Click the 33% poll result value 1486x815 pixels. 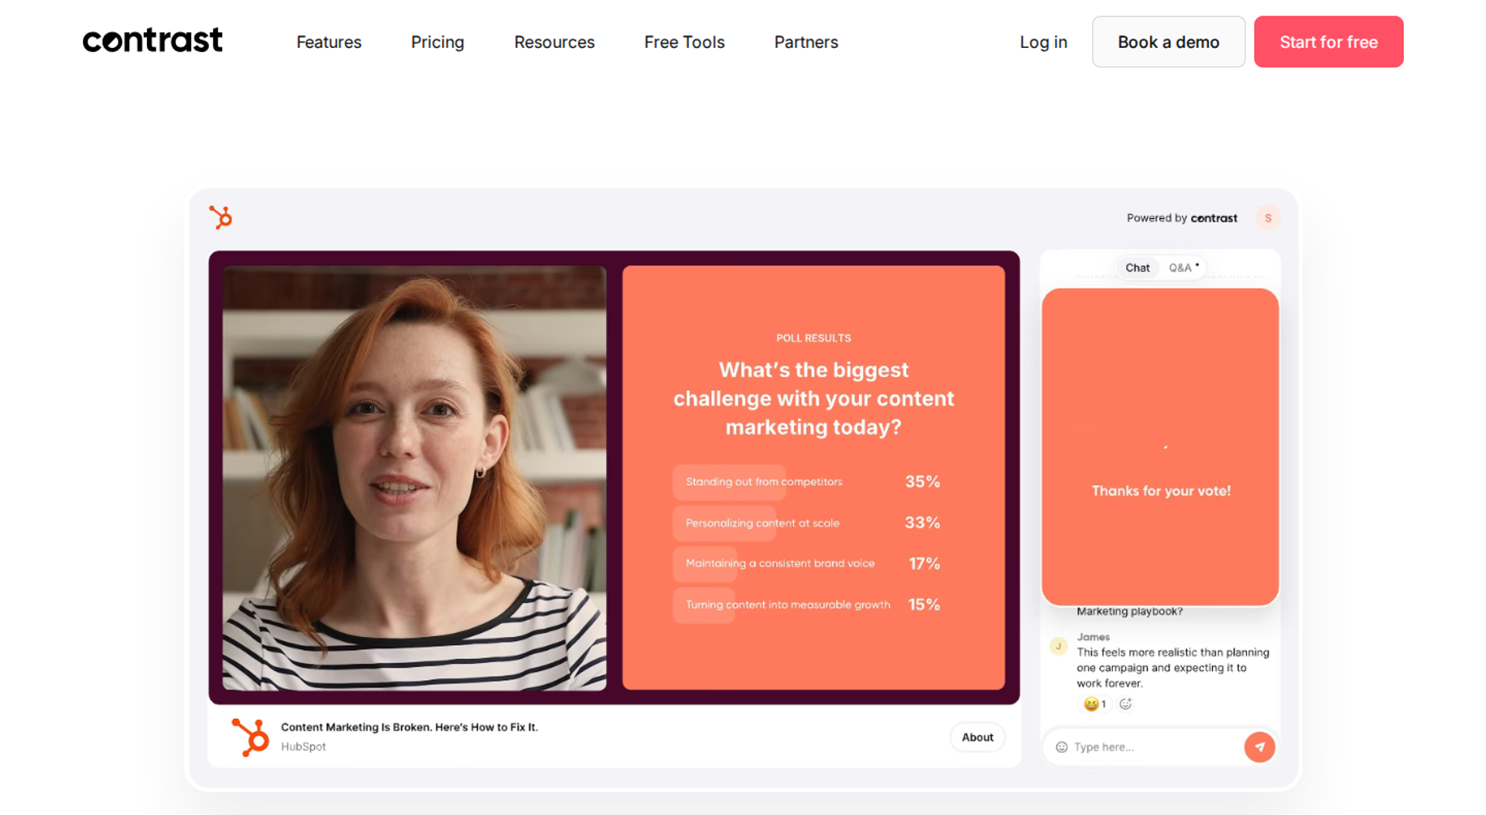tap(923, 522)
